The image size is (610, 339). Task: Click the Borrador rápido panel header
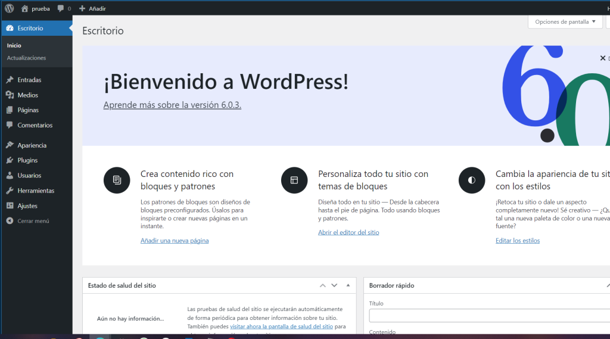click(x=487, y=285)
